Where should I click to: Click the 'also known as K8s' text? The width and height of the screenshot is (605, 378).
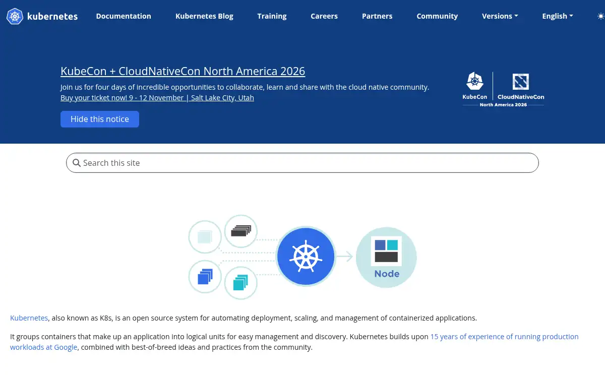[x=82, y=318]
